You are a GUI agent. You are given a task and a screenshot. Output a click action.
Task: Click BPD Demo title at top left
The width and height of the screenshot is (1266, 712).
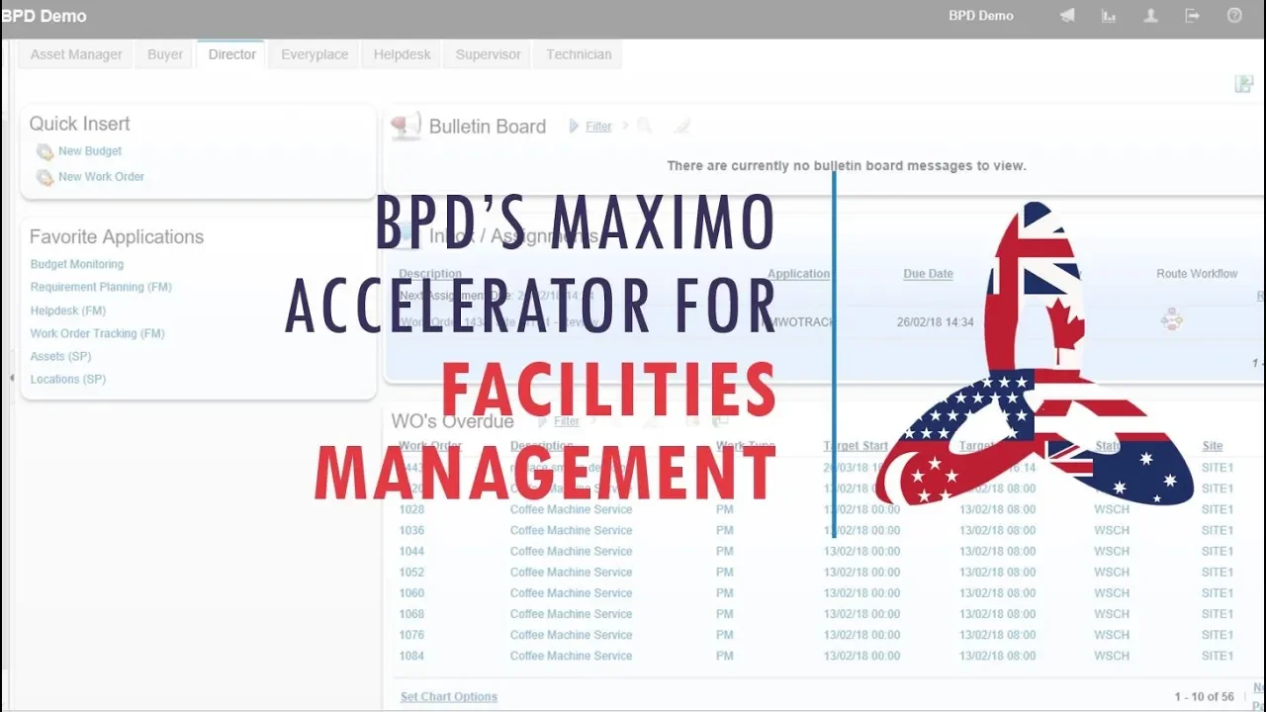pos(45,16)
